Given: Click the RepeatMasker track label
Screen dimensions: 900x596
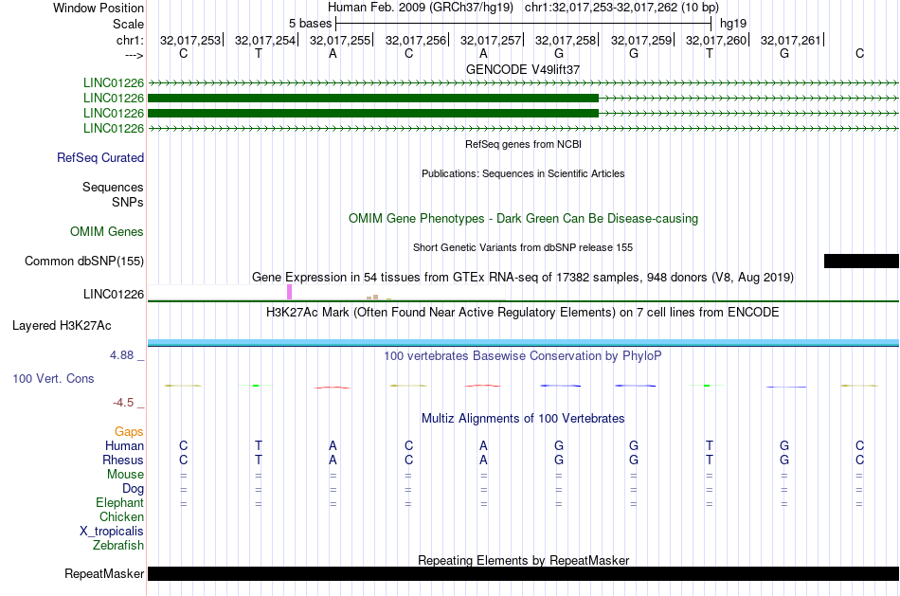Looking at the screenshot, I should pyautogui.click(x=104, y=574).
